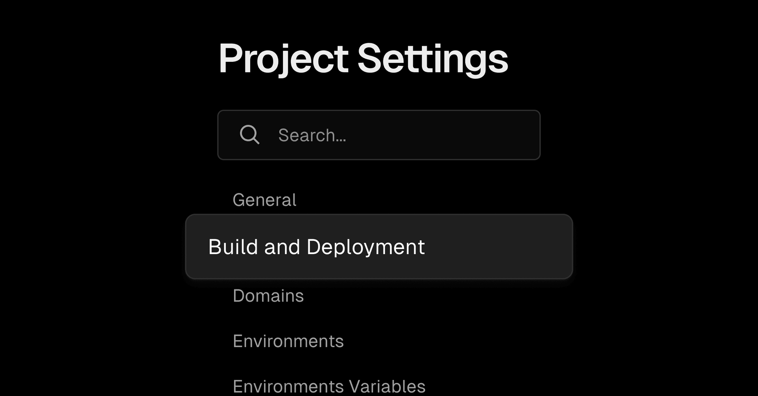
Task: Click the Domains label
Action: pyautogui.click(x=268, y=296)
